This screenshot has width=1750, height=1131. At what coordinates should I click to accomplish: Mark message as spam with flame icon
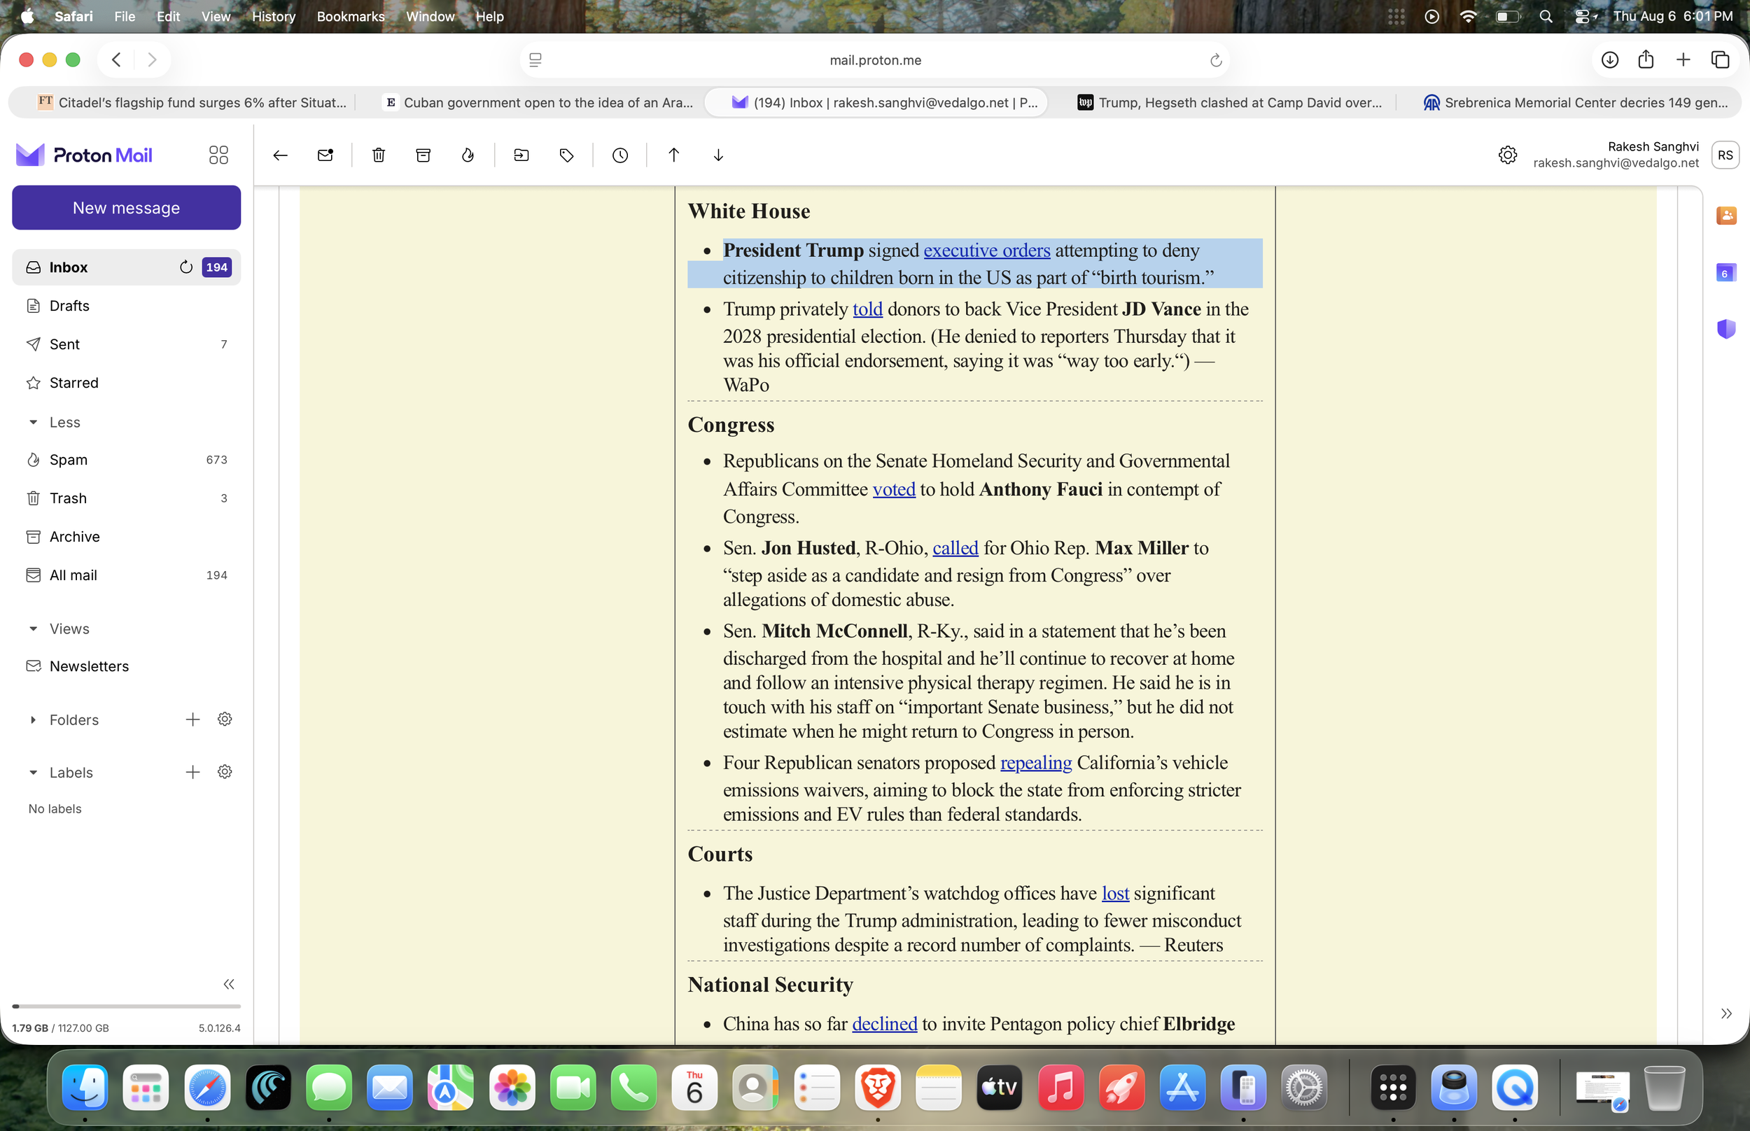pos(468,155)
